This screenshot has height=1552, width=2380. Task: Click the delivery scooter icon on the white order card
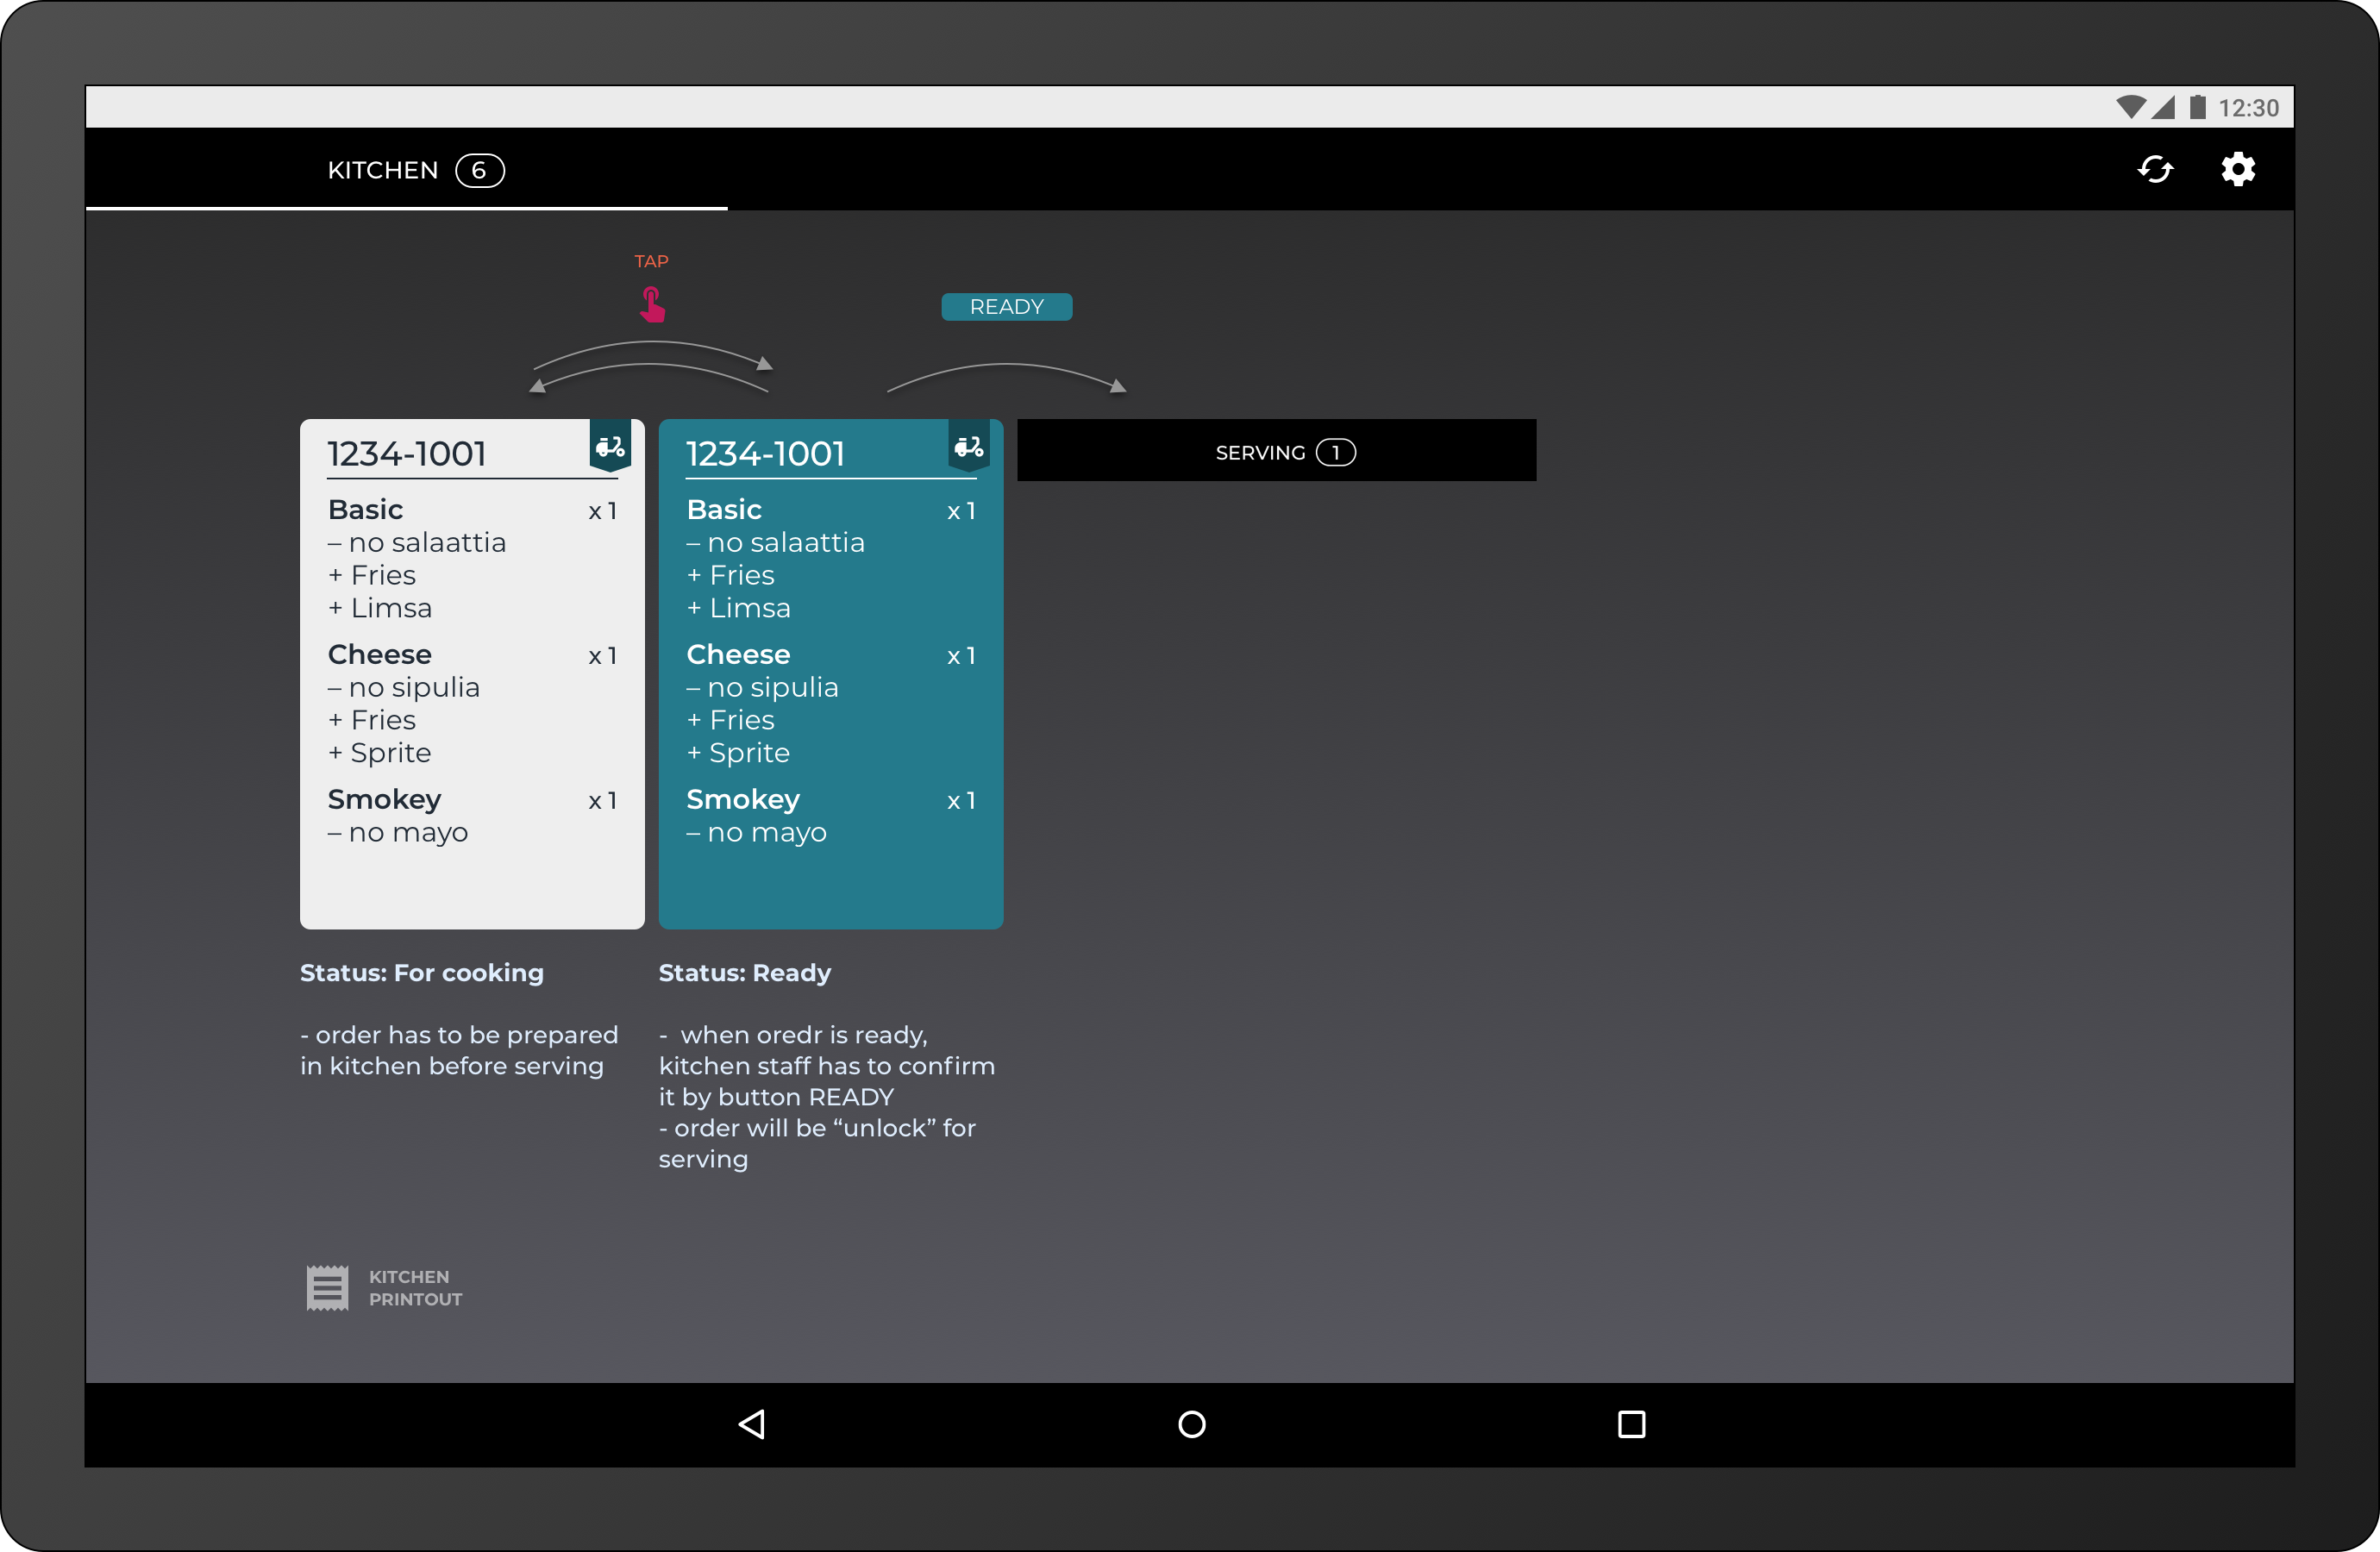click(610, 447)
